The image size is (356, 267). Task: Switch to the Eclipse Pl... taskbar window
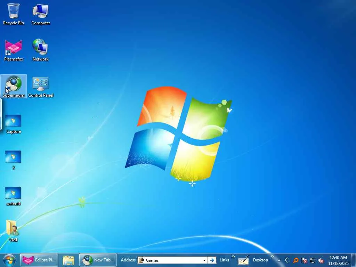coord(39,260)
